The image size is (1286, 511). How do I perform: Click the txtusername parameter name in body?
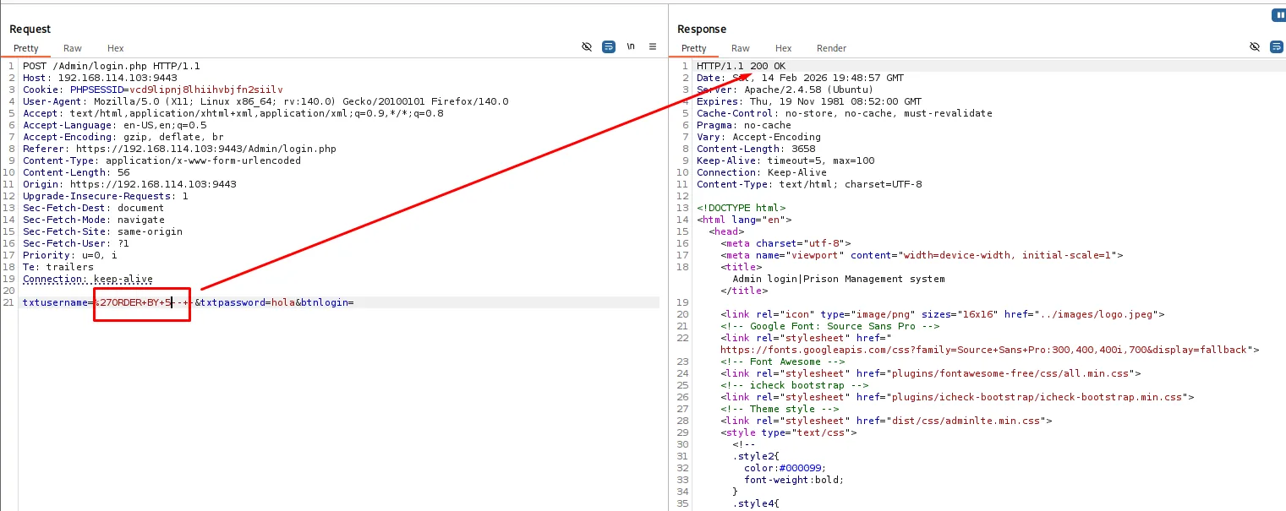point(55,302)
